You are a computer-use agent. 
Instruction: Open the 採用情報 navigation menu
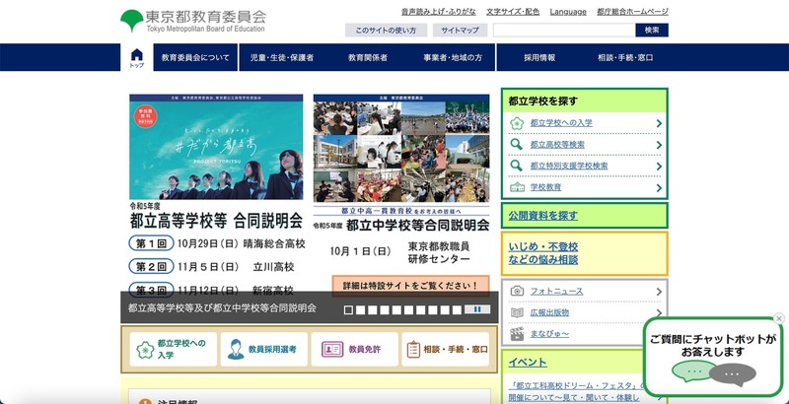[x=539, y=58]
